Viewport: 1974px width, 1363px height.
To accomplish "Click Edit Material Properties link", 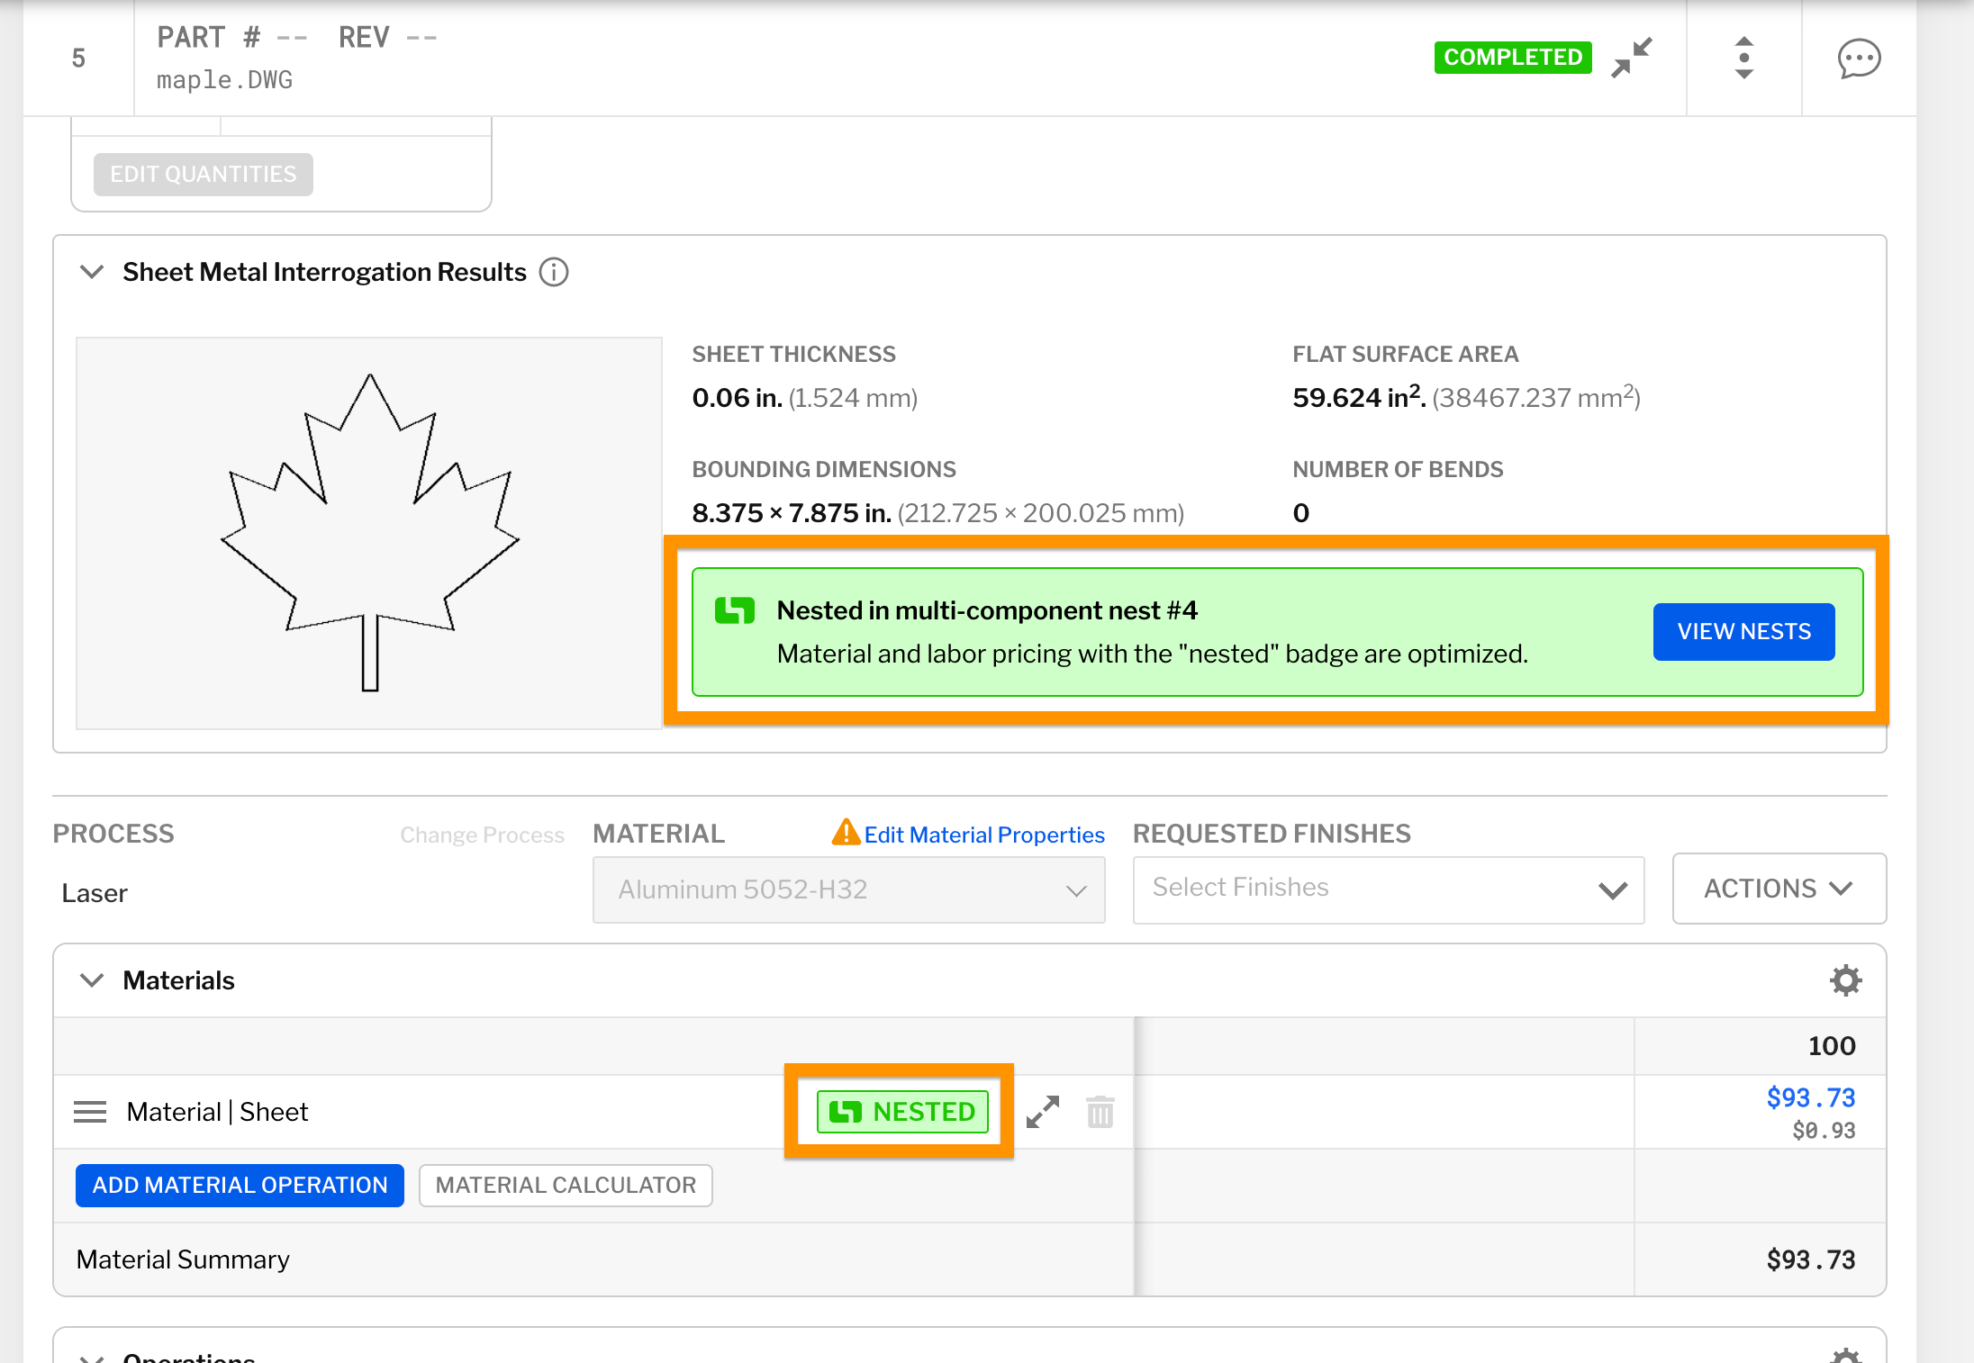I will [983, 835].
